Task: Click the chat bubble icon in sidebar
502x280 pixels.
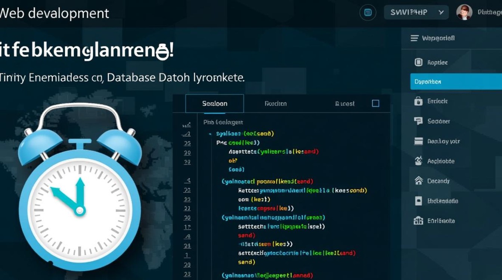Action: coord(418,121)
